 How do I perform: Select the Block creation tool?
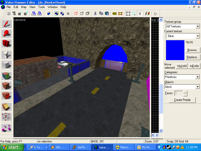(7, 64)
